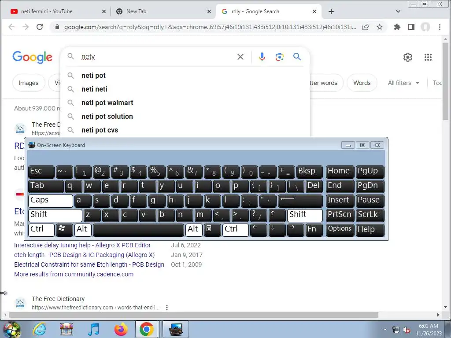This screenshot has height=338, width=451.
Task: Open etch length PCB Design link
Action: (84, 255)
